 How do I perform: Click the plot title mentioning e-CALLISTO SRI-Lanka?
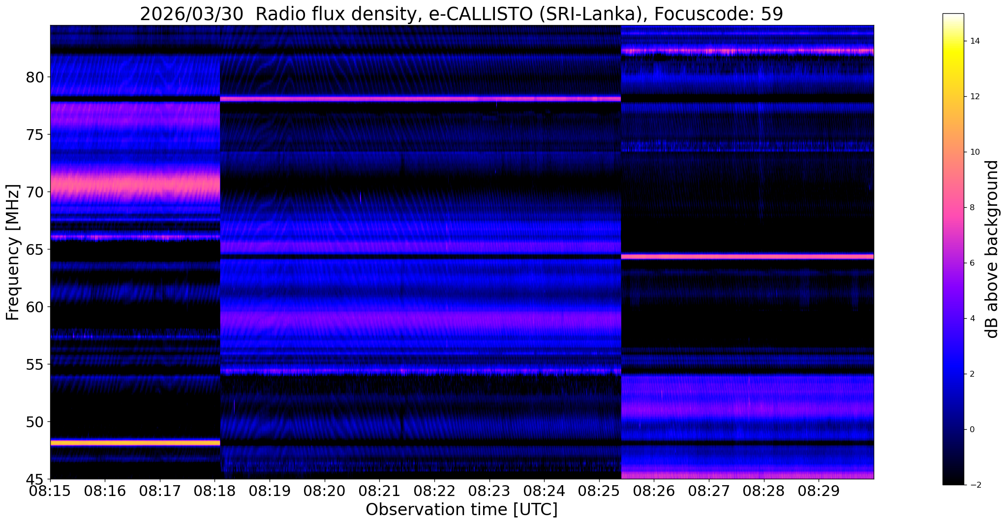click(x=461, y=14)
